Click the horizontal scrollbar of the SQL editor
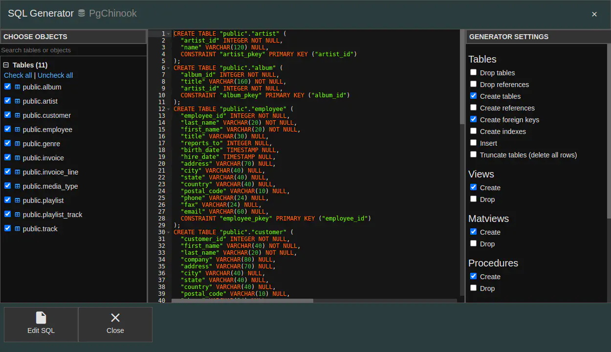 click(x=242, y=301)
